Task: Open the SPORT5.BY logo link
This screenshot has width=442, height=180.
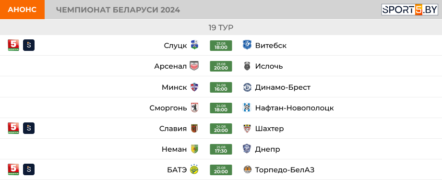Action: click(409, 10)
